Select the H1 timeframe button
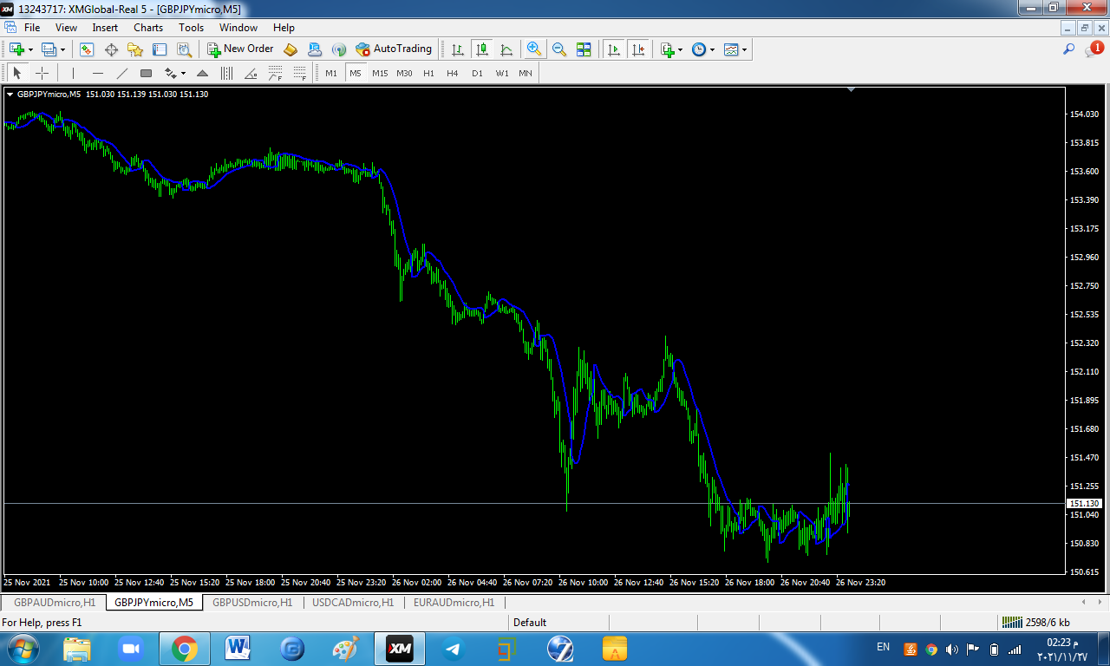The height and width of the screenshot is (666, 1110). point(428,74)
